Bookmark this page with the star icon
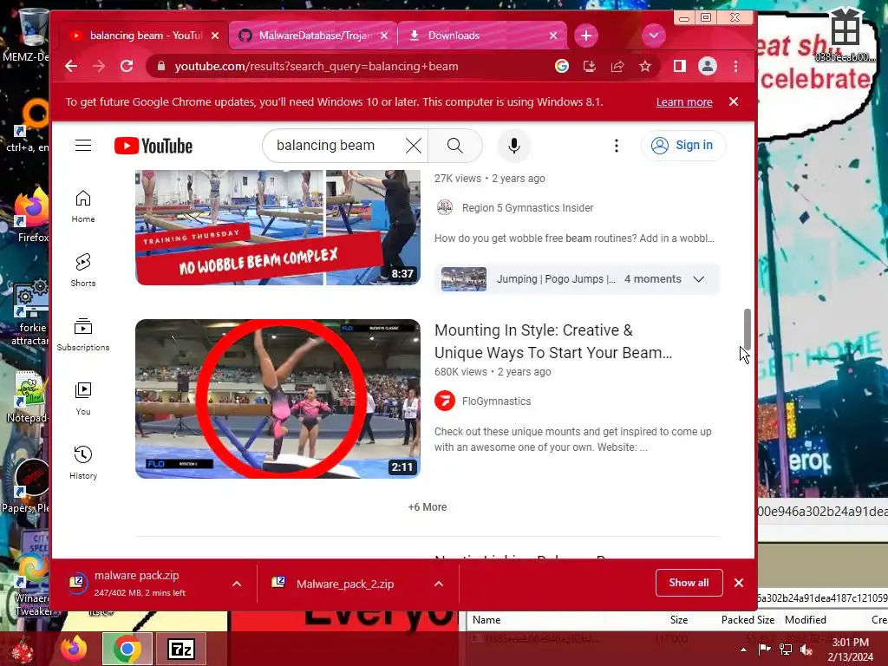888x666 pixels. point(645,66)
